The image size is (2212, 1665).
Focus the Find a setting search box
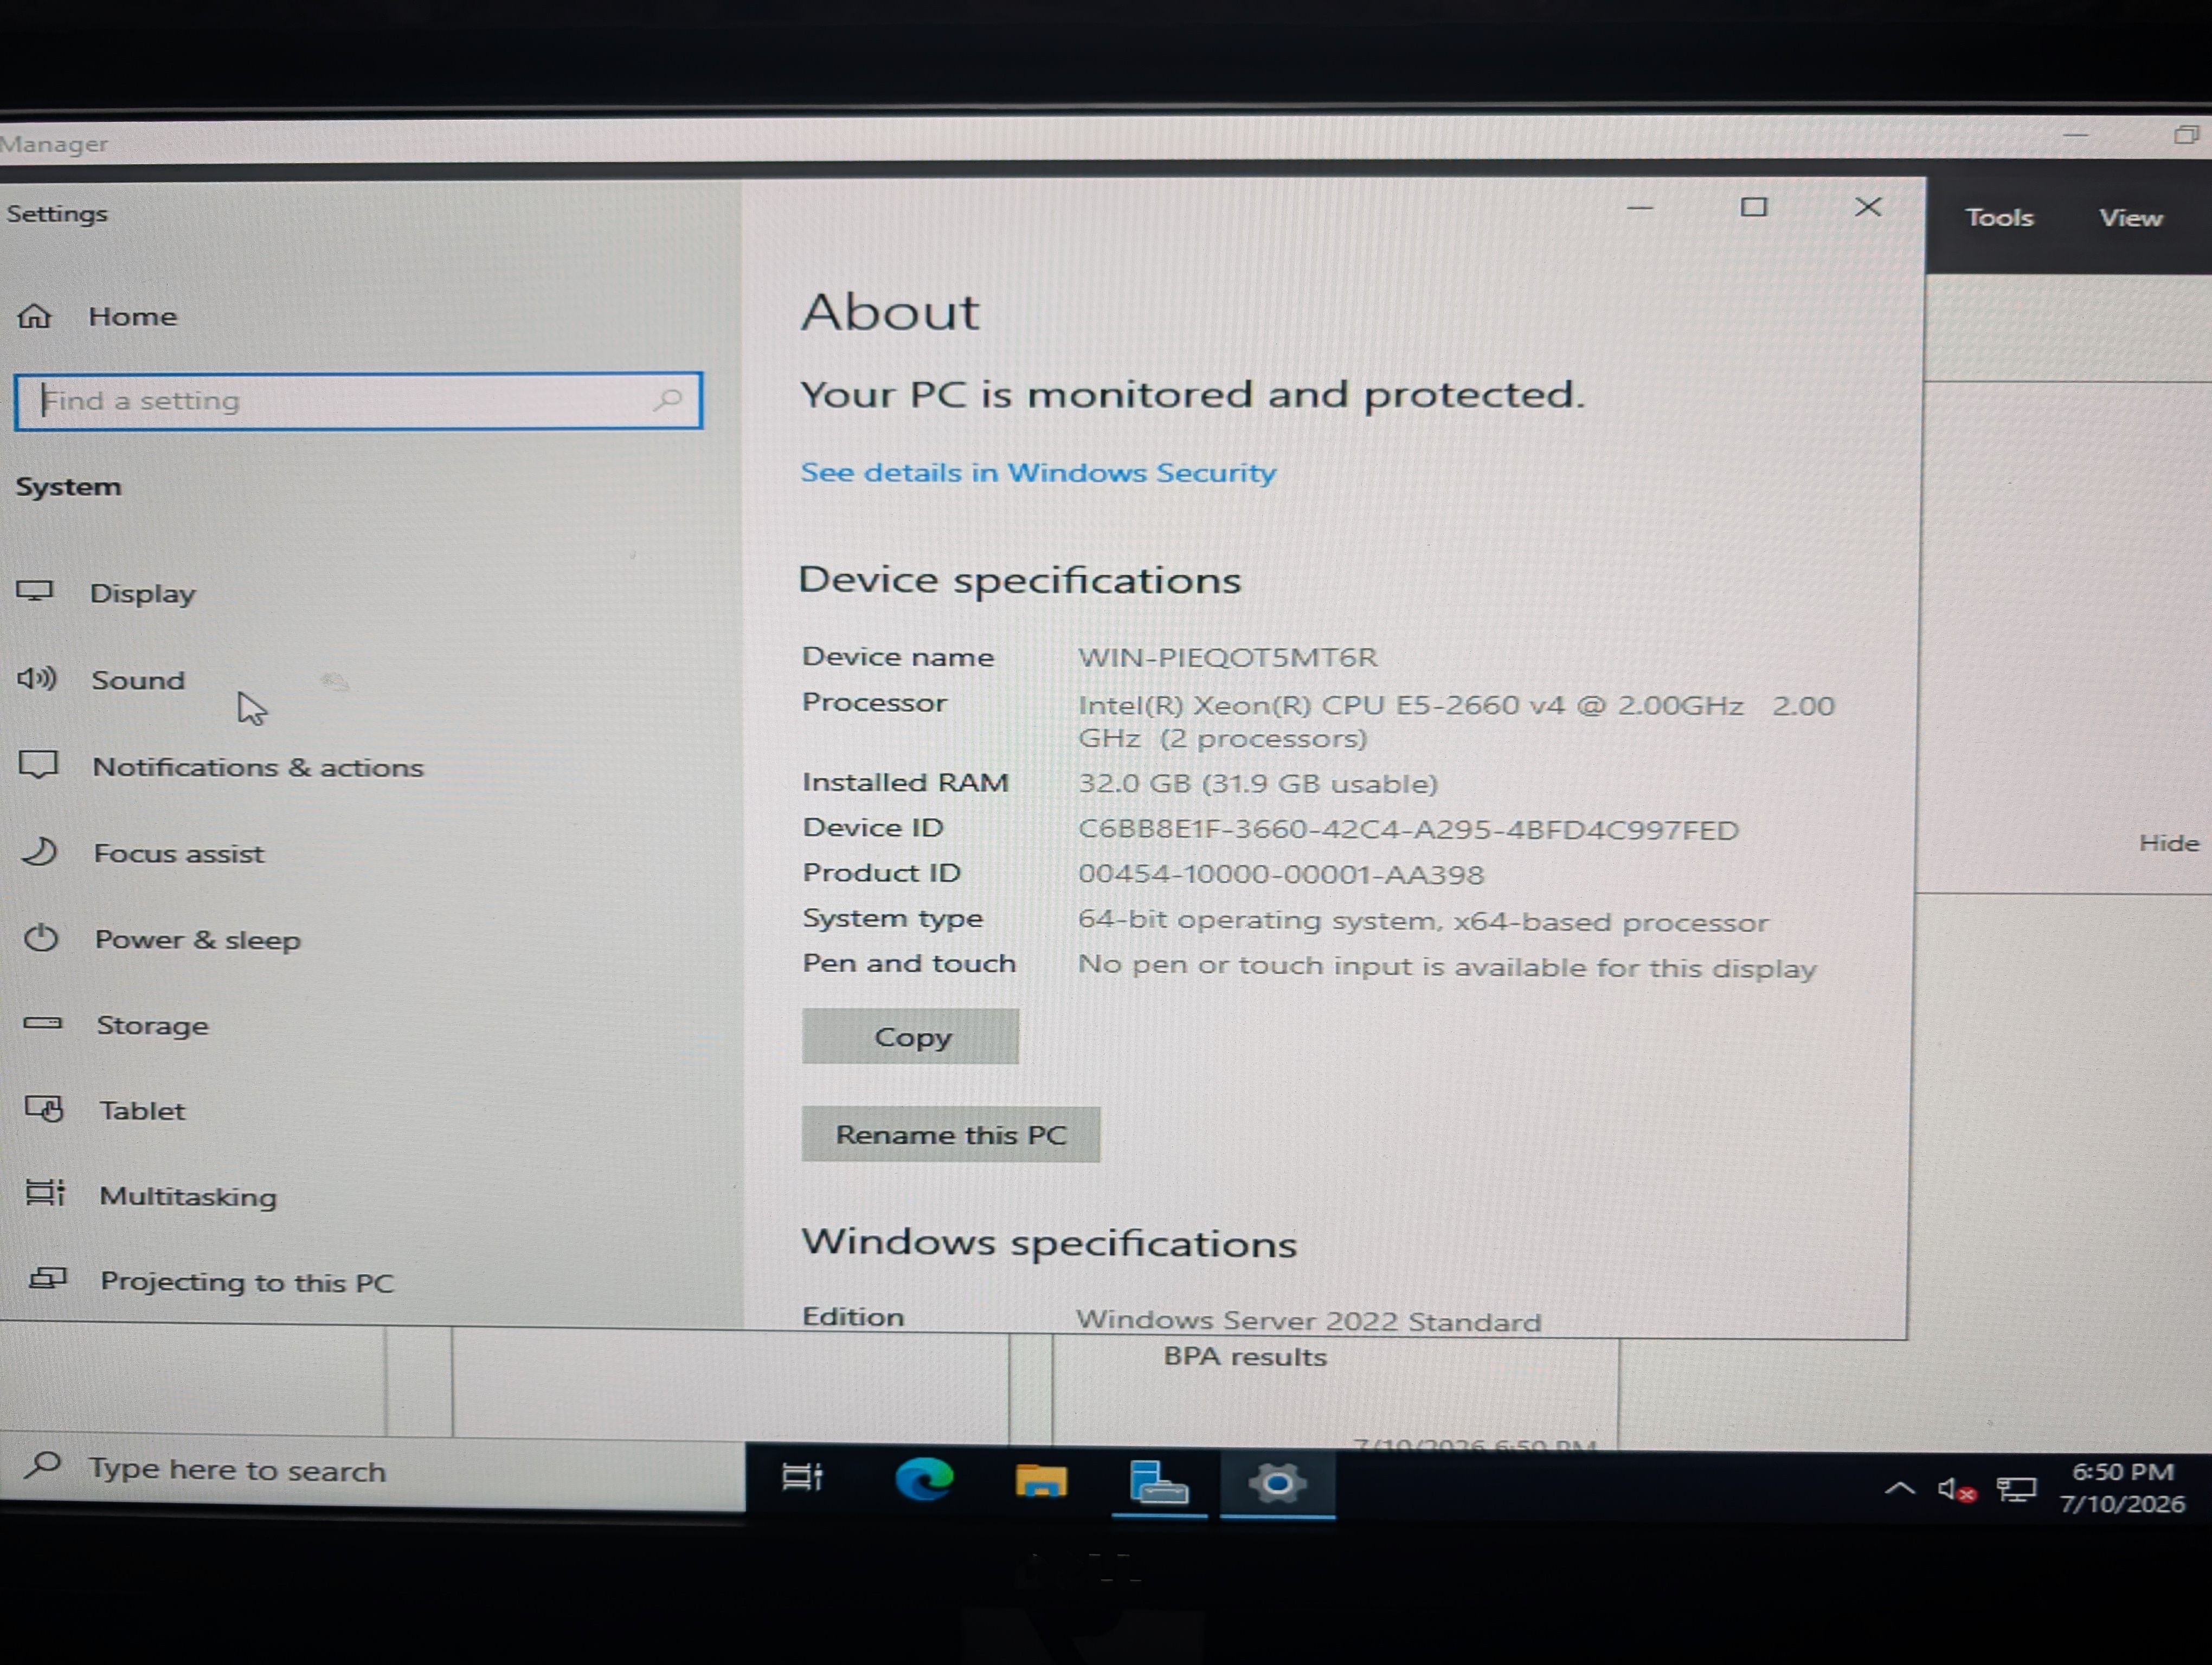click(358, 401)
